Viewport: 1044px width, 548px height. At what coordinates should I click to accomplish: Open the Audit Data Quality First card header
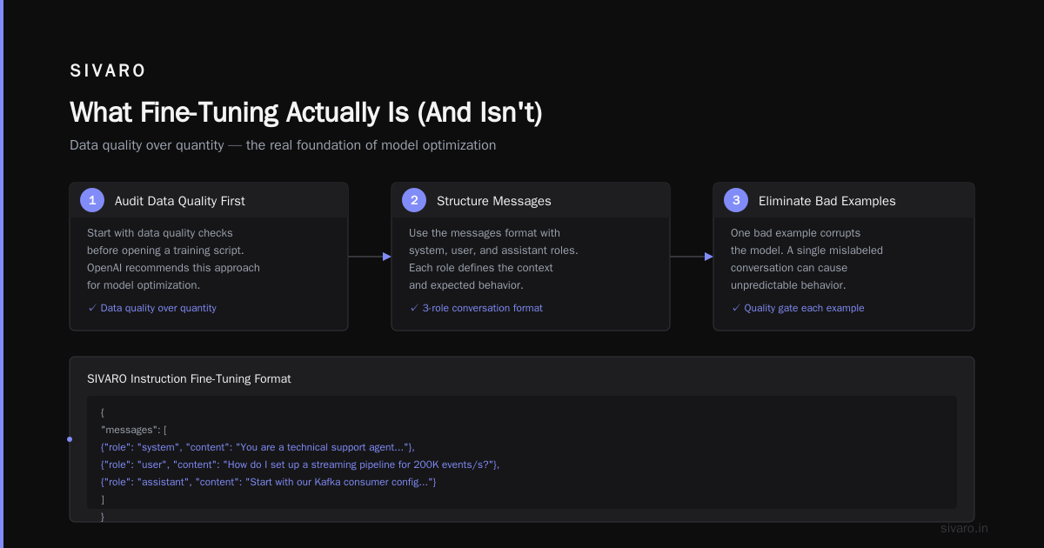tap(209, 200)
